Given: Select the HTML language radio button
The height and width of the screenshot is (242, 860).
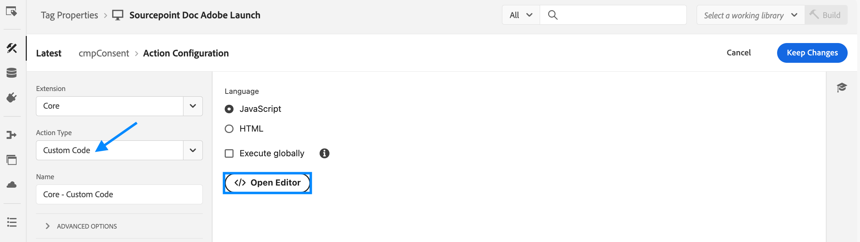Looking at the screenshot, I should 229,129.
